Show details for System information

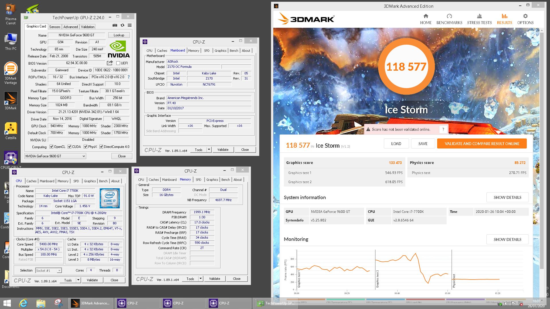pos(507,197)
